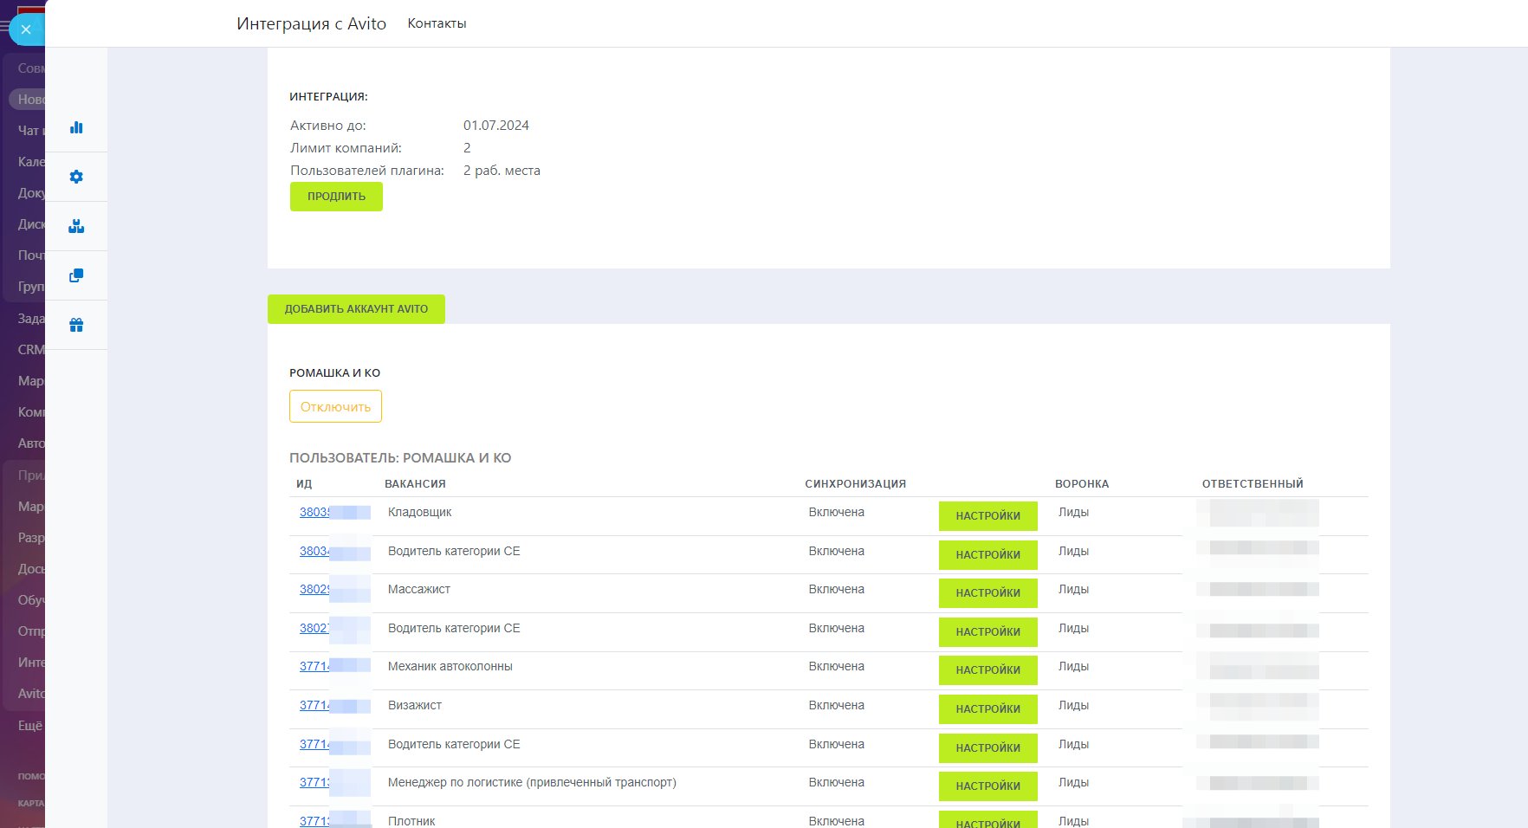Click Добавить аккаунт Avito button
This screenshot has height=828, width=1528.
click(356, 309)
